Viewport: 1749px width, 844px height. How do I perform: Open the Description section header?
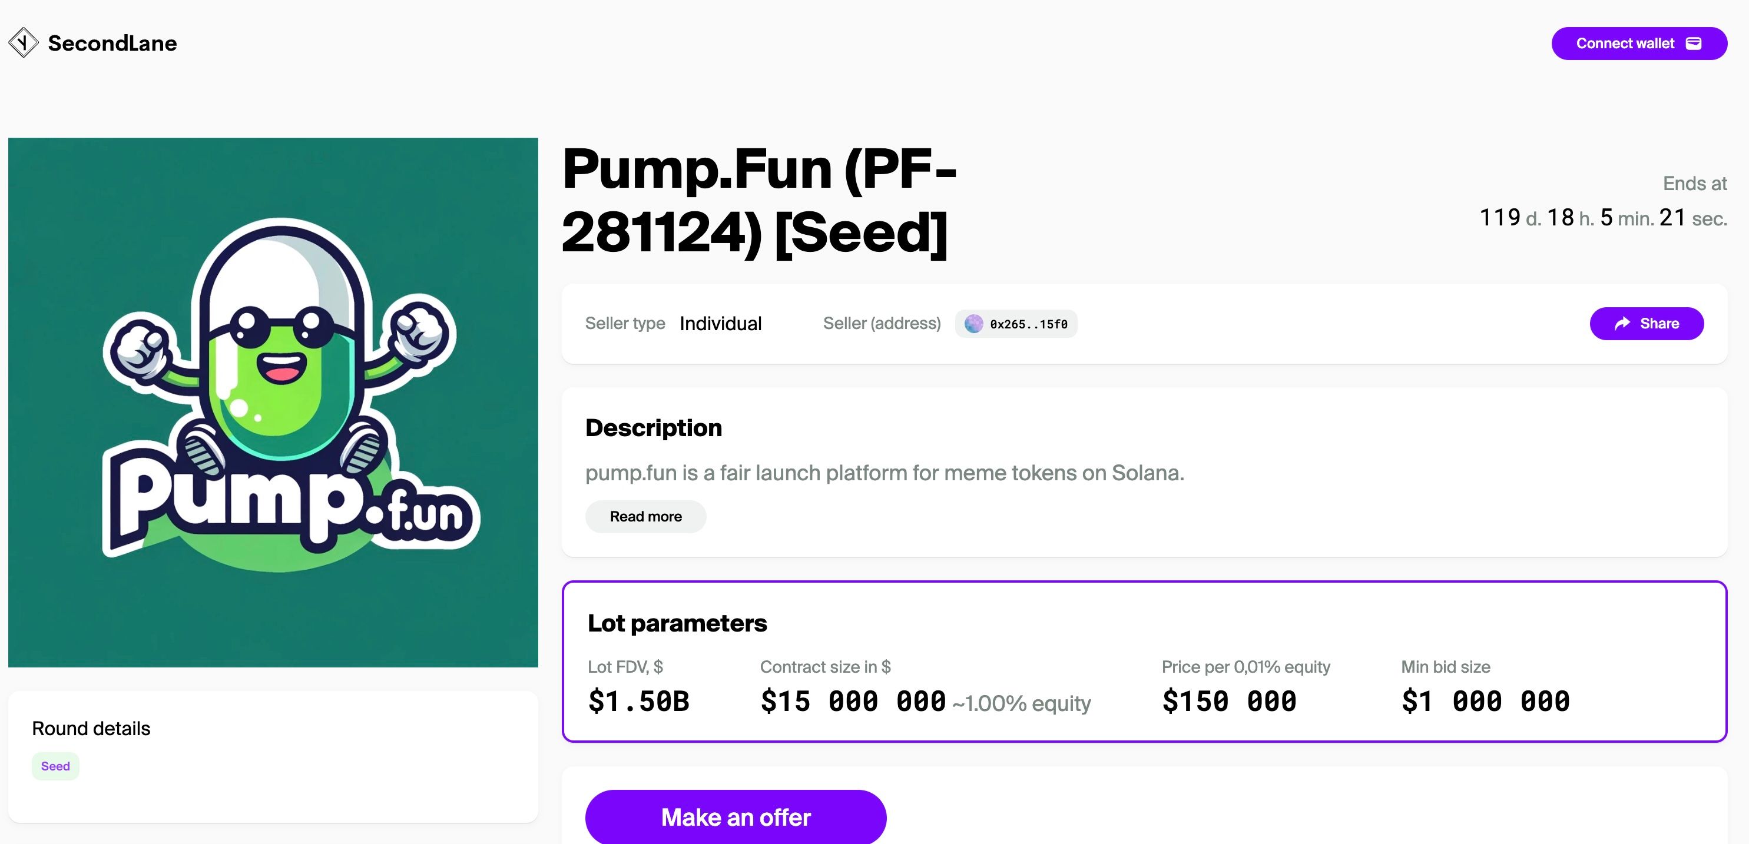(x=653, y=427)
